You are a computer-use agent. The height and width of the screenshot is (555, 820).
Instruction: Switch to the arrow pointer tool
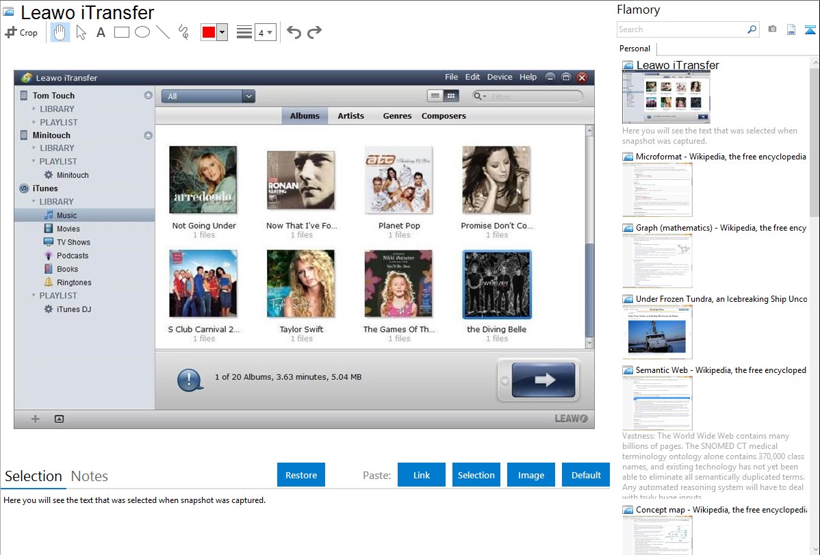click(x=81, y=32)
